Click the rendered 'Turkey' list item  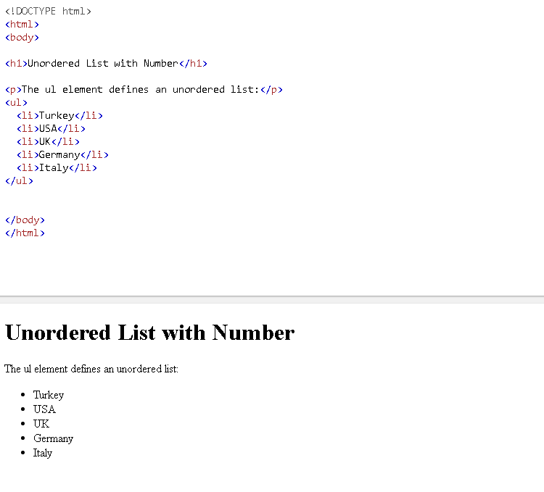pyautogui.click(x=49, y=395)
